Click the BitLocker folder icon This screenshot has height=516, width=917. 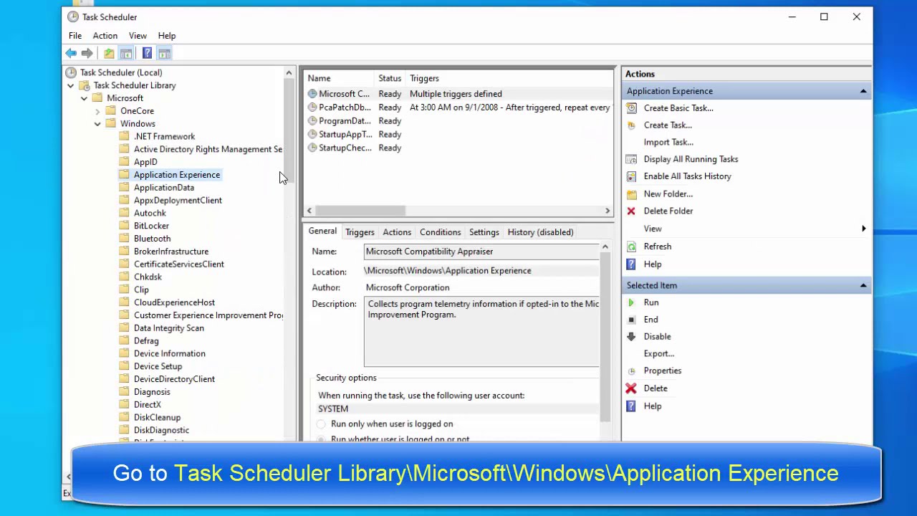click(x=124, y=226)
